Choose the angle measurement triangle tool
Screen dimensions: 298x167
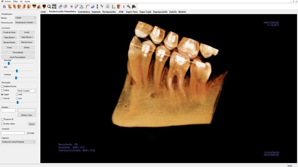tap(81, 6)
